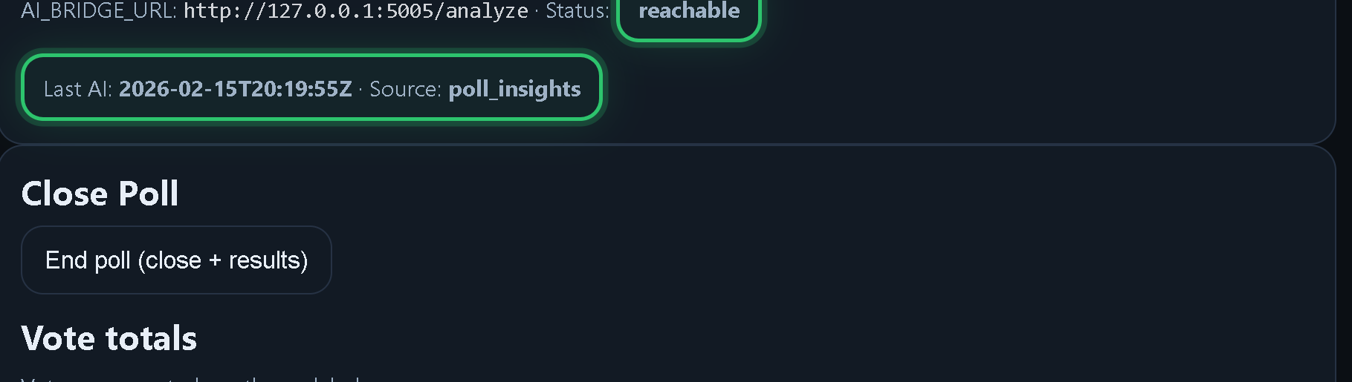The height and width of the screenshot is (382, 1352).
Task: Click the dot separator before Source:
Action: coord(360,90)
